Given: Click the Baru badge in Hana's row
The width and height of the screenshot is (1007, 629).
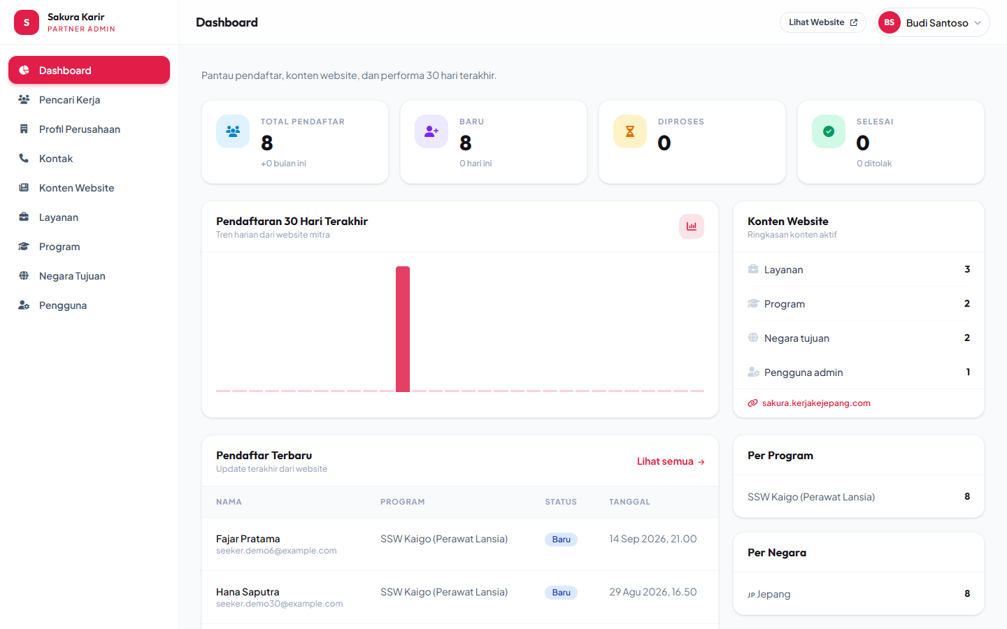Looking at the screenshot, I should click(561, 593).
